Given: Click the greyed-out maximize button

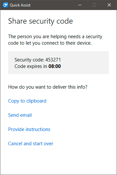Looking at the screenshot, I should pos(94,5).
